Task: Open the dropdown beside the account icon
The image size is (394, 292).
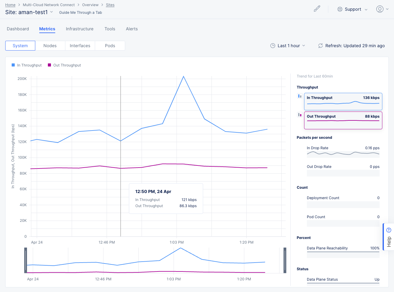Action: 387,9
